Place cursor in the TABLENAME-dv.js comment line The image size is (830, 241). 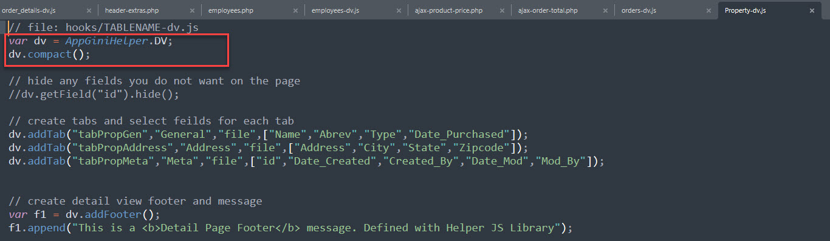click(103, 27)
